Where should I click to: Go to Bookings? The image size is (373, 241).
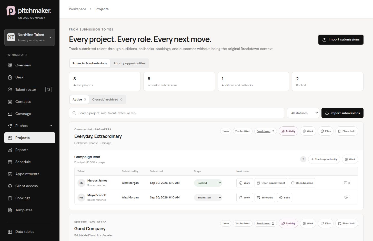pos(30,198)
